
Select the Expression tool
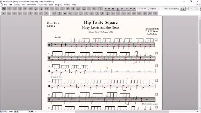(68, 9)
